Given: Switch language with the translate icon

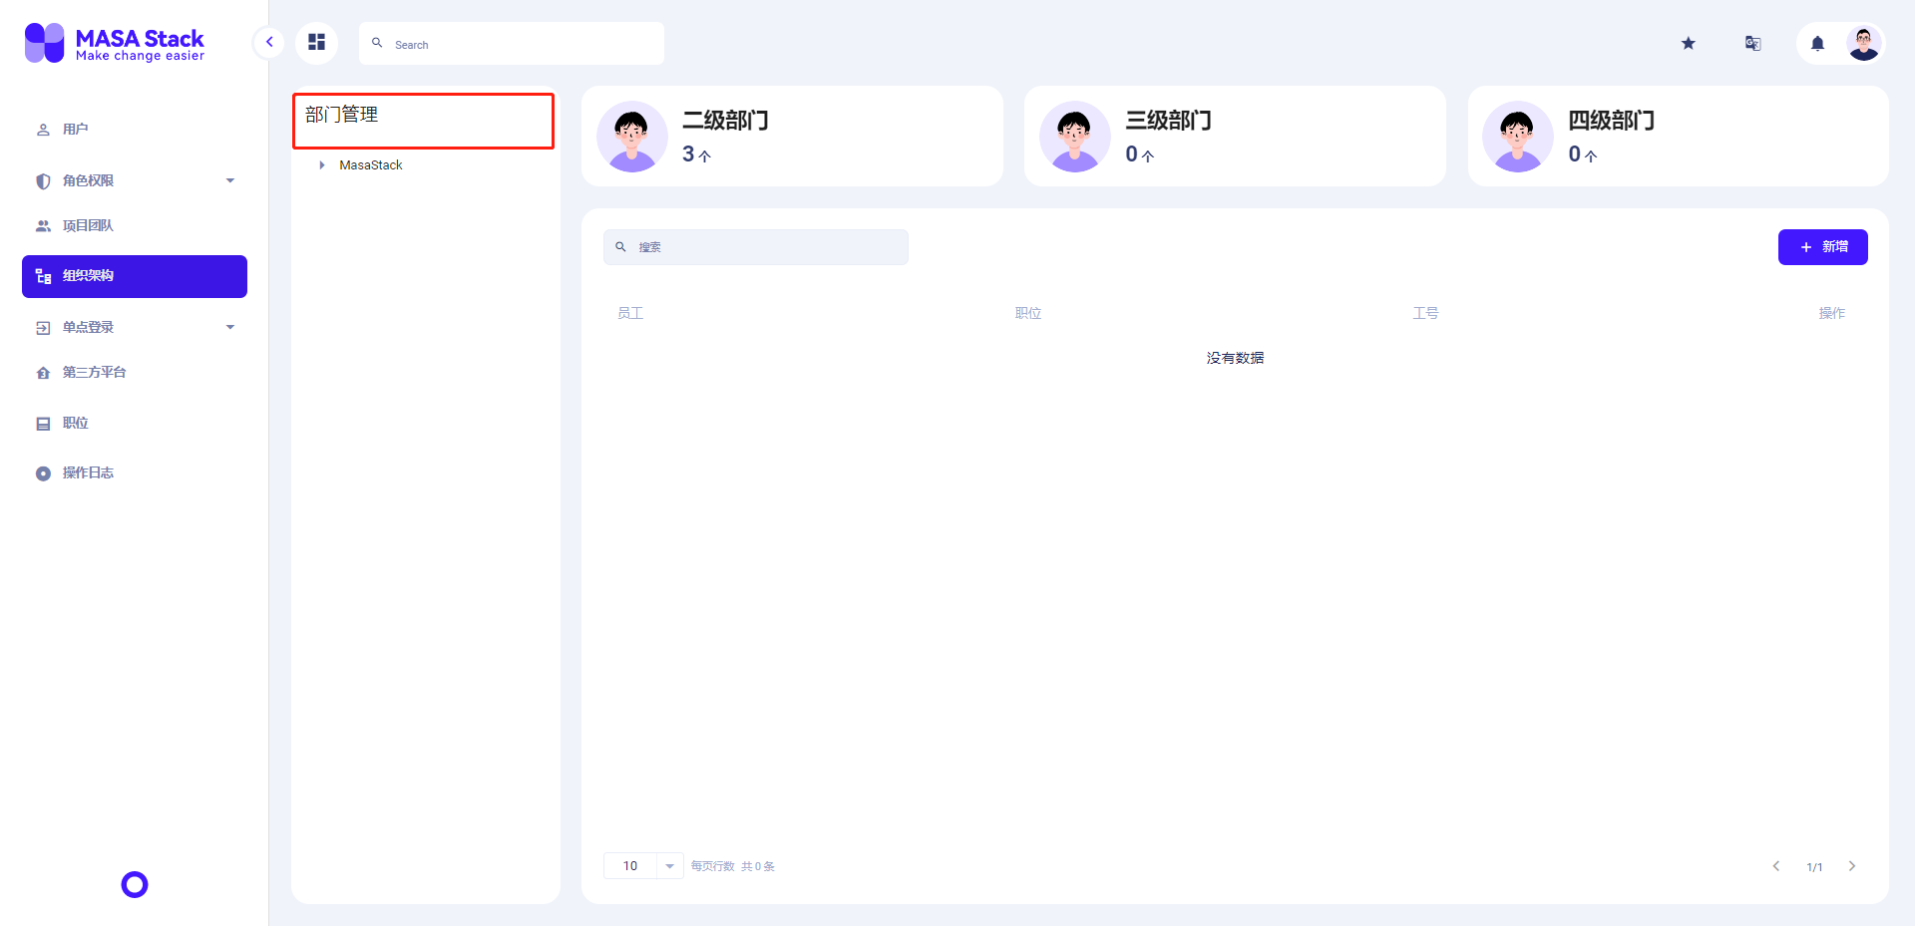Looking at the screenshot, I should click(1752, 43).
